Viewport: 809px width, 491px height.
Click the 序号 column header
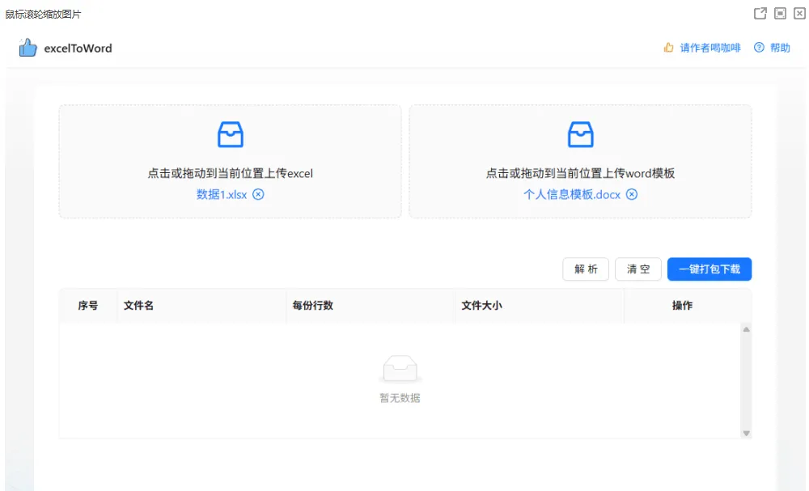tap(88, 305)
